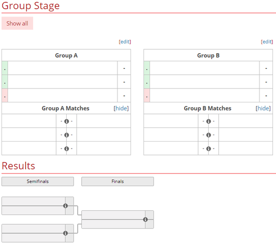Viewport: 276px width, 245px height.
Task: Open info icon on lower semifinal bracket
Action: click(x=65, y=233)
